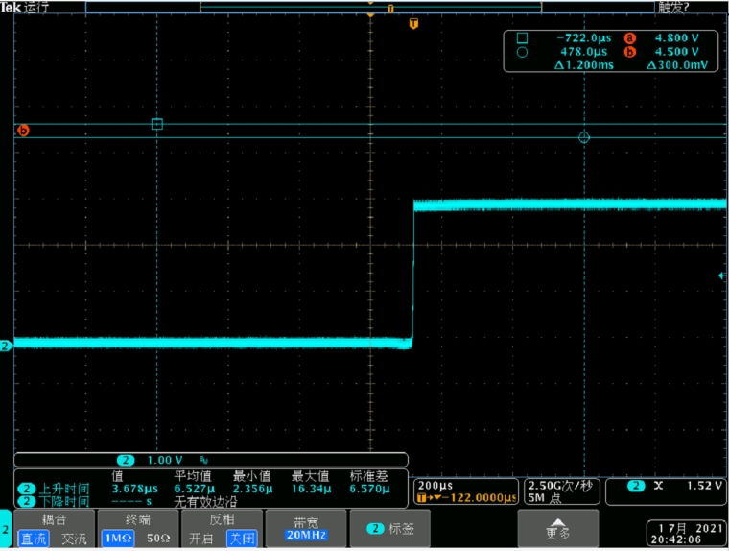Click channel 2 badge beside fall time
729x551 pixels.
pyautogui.click(x=26, y=501)
